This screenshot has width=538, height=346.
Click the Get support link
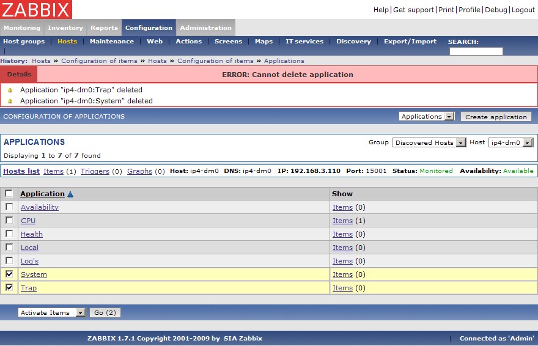click(413, 10)
